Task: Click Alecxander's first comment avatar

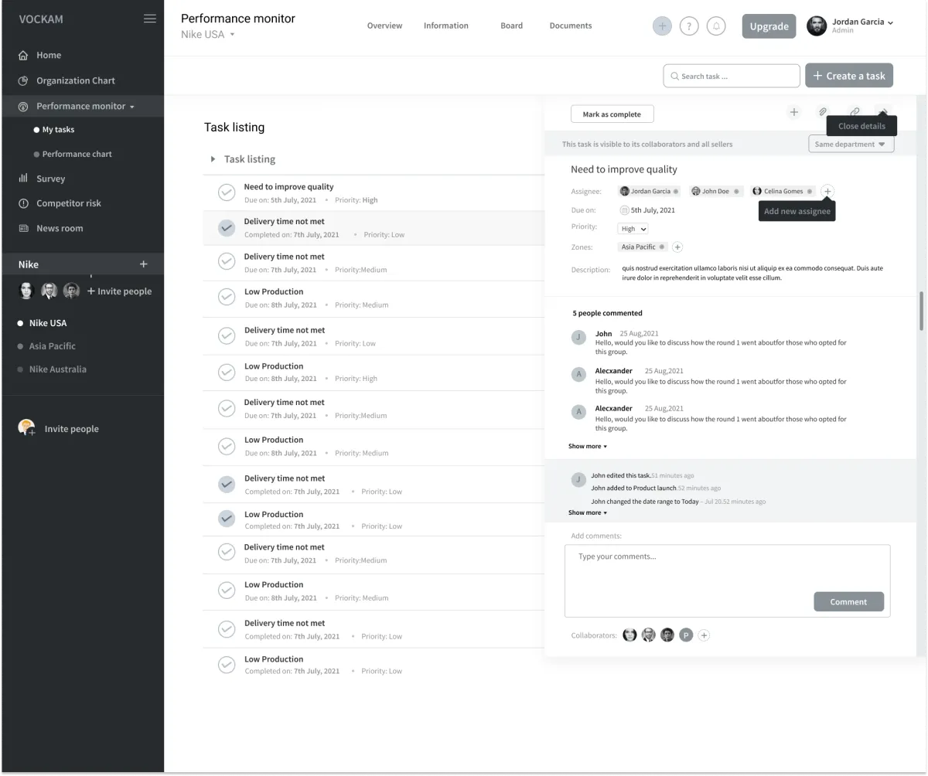Action: (578, 374)
